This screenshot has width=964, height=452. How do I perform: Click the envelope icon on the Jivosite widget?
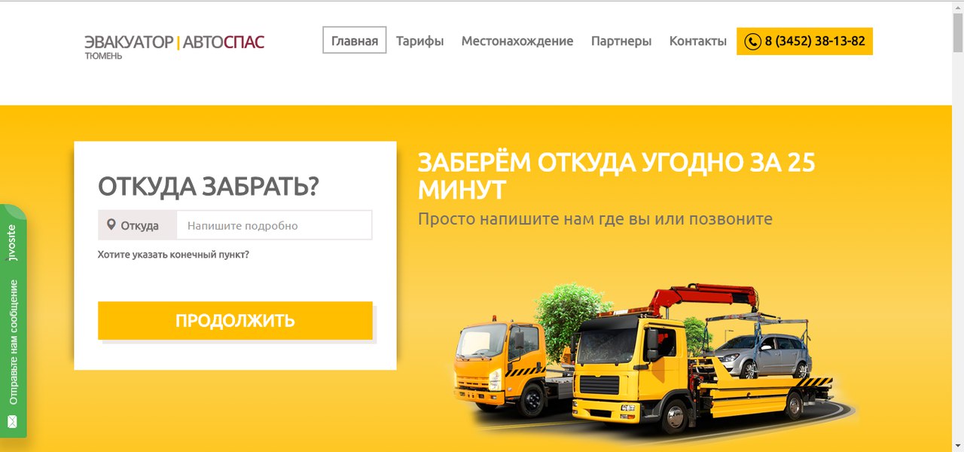pyautogui.click(x=12, y=421)
